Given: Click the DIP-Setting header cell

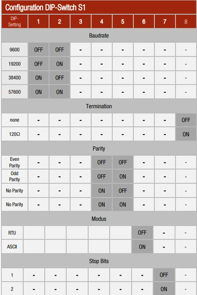Looking at the screenshot, I should (x=15, y=22).
